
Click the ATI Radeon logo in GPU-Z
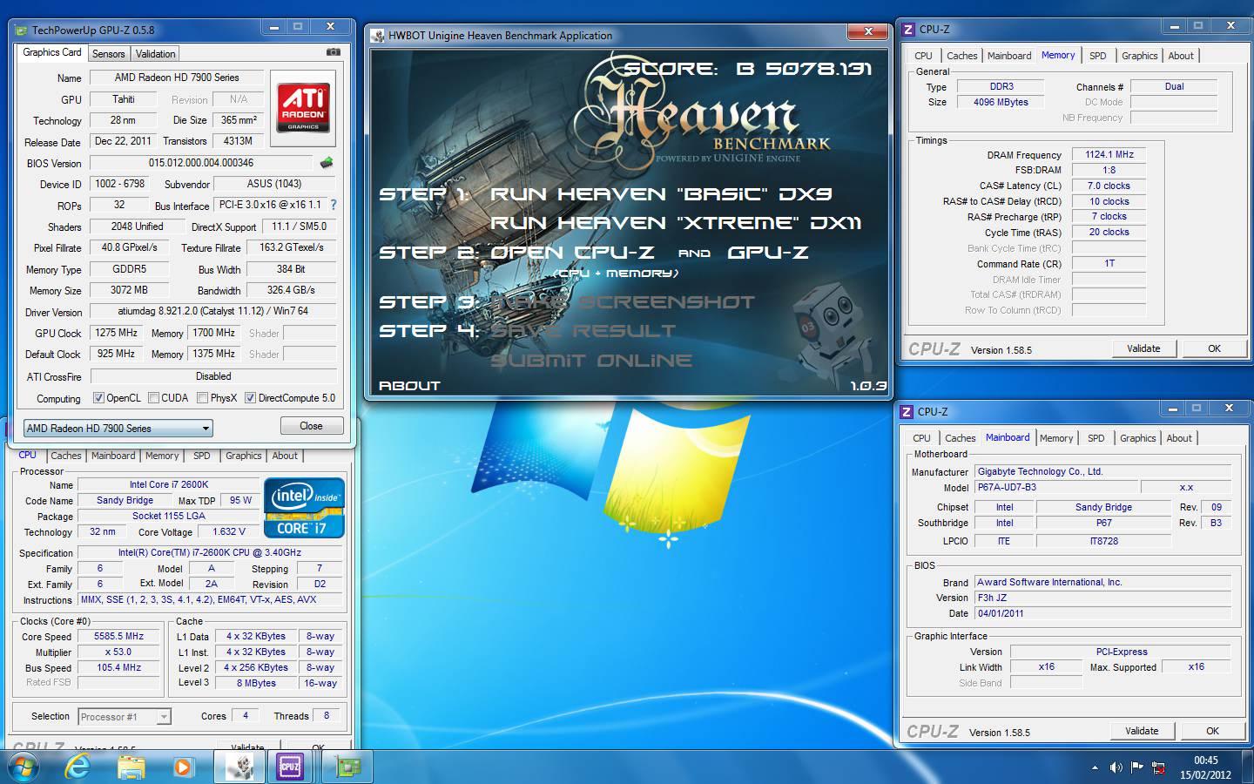point(303,108)
